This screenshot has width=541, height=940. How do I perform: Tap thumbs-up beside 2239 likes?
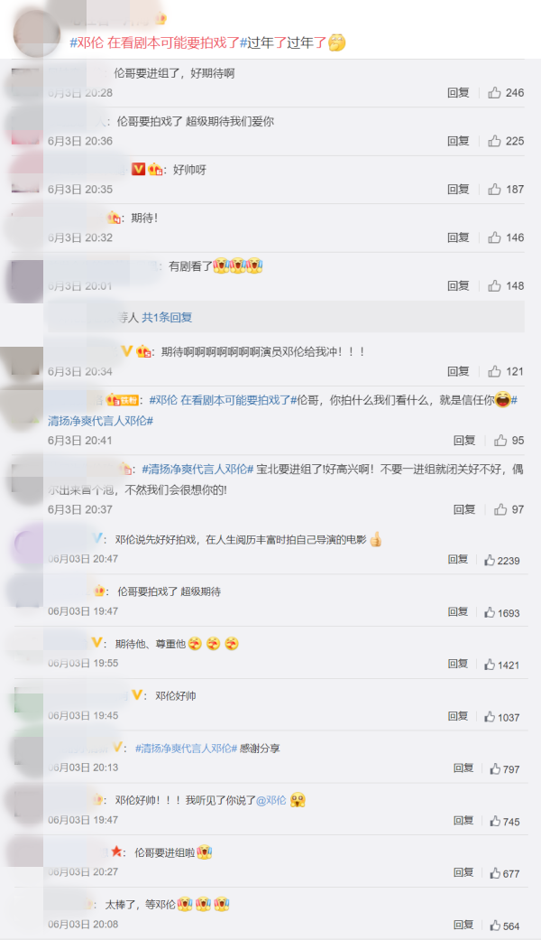pos(490,560)
